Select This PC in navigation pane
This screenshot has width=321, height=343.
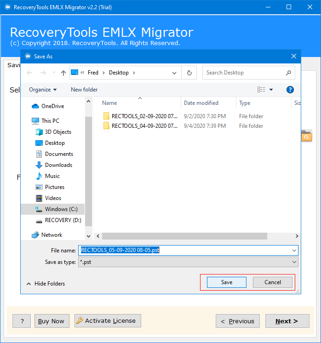click(50, 121)
